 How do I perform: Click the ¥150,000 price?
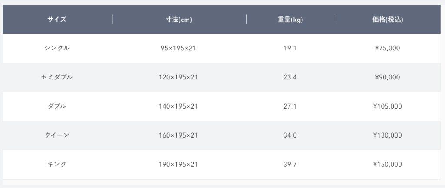point(387,164)
